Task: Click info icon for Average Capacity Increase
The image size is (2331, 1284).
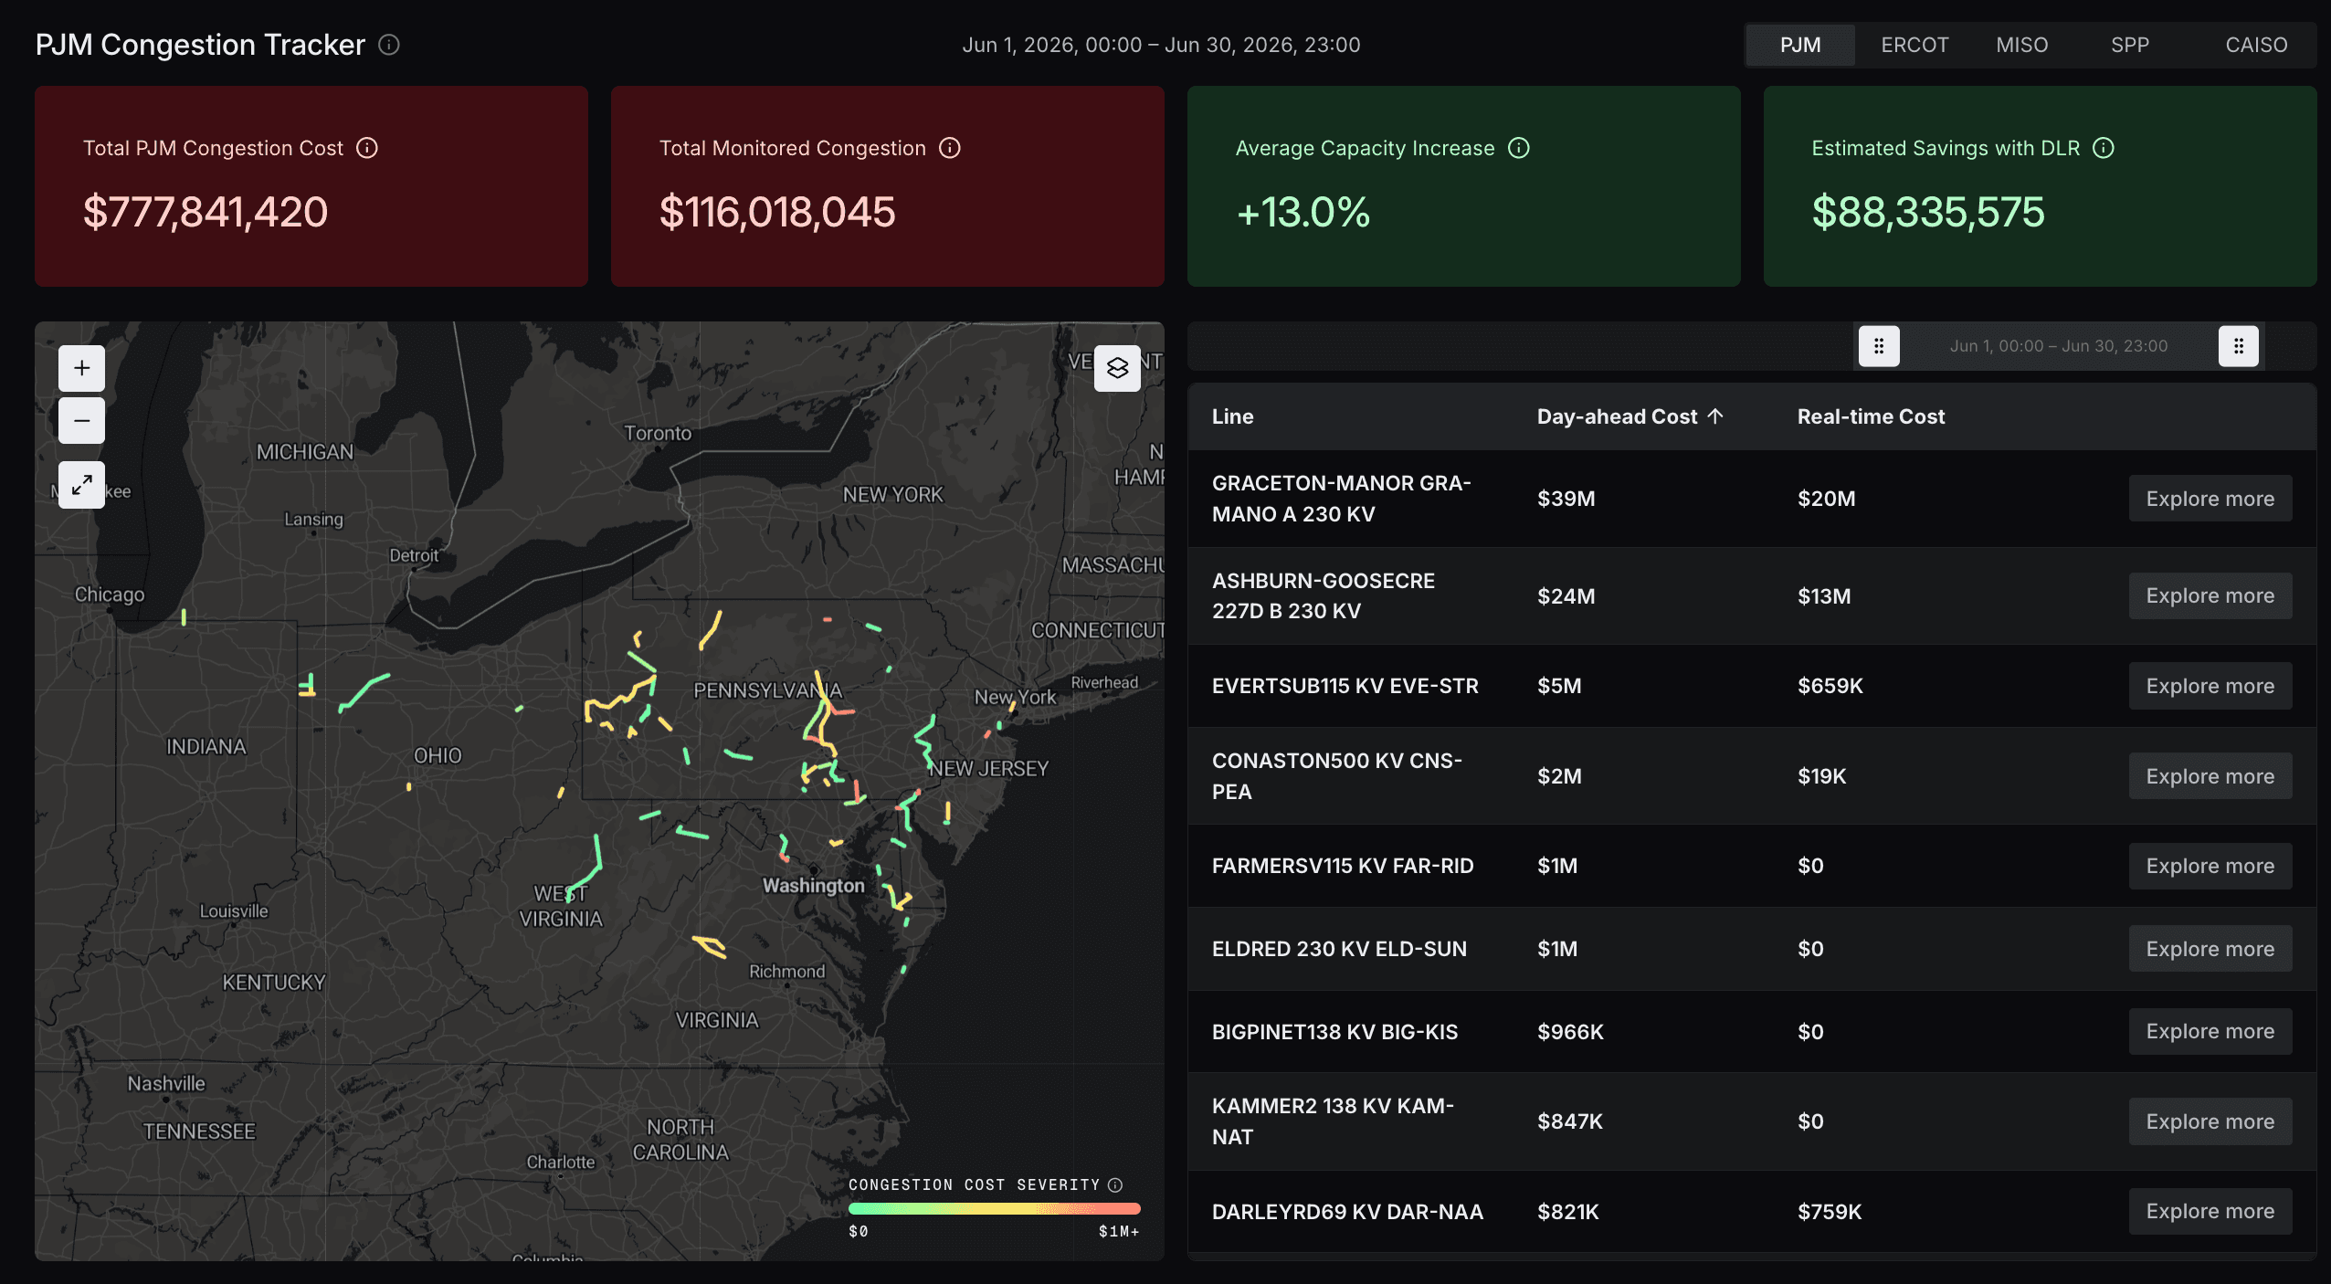Action: 1519,148
